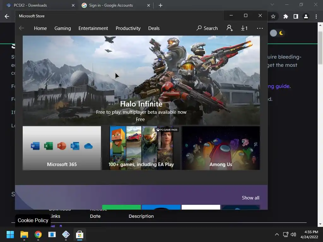Maximize the Microsoft Store window
The image size is (323, 242).
[245, 15]
